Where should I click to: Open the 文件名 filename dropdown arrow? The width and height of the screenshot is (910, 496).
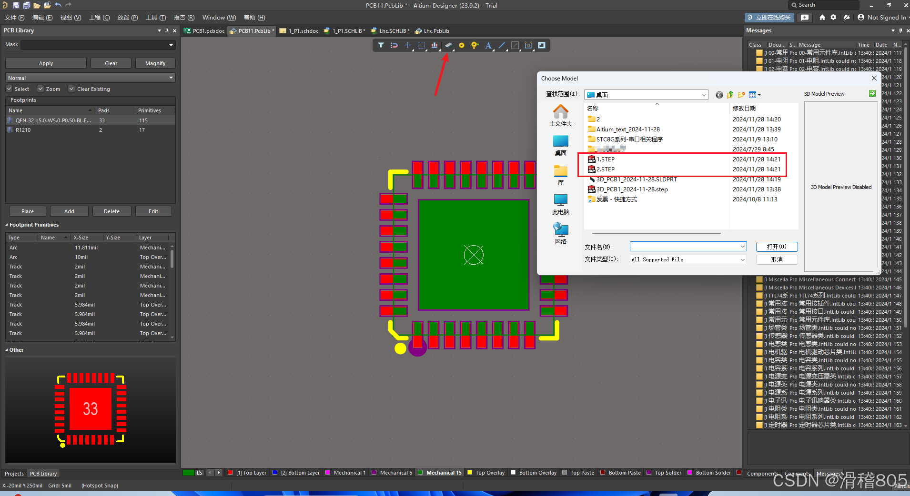[742, 246]
